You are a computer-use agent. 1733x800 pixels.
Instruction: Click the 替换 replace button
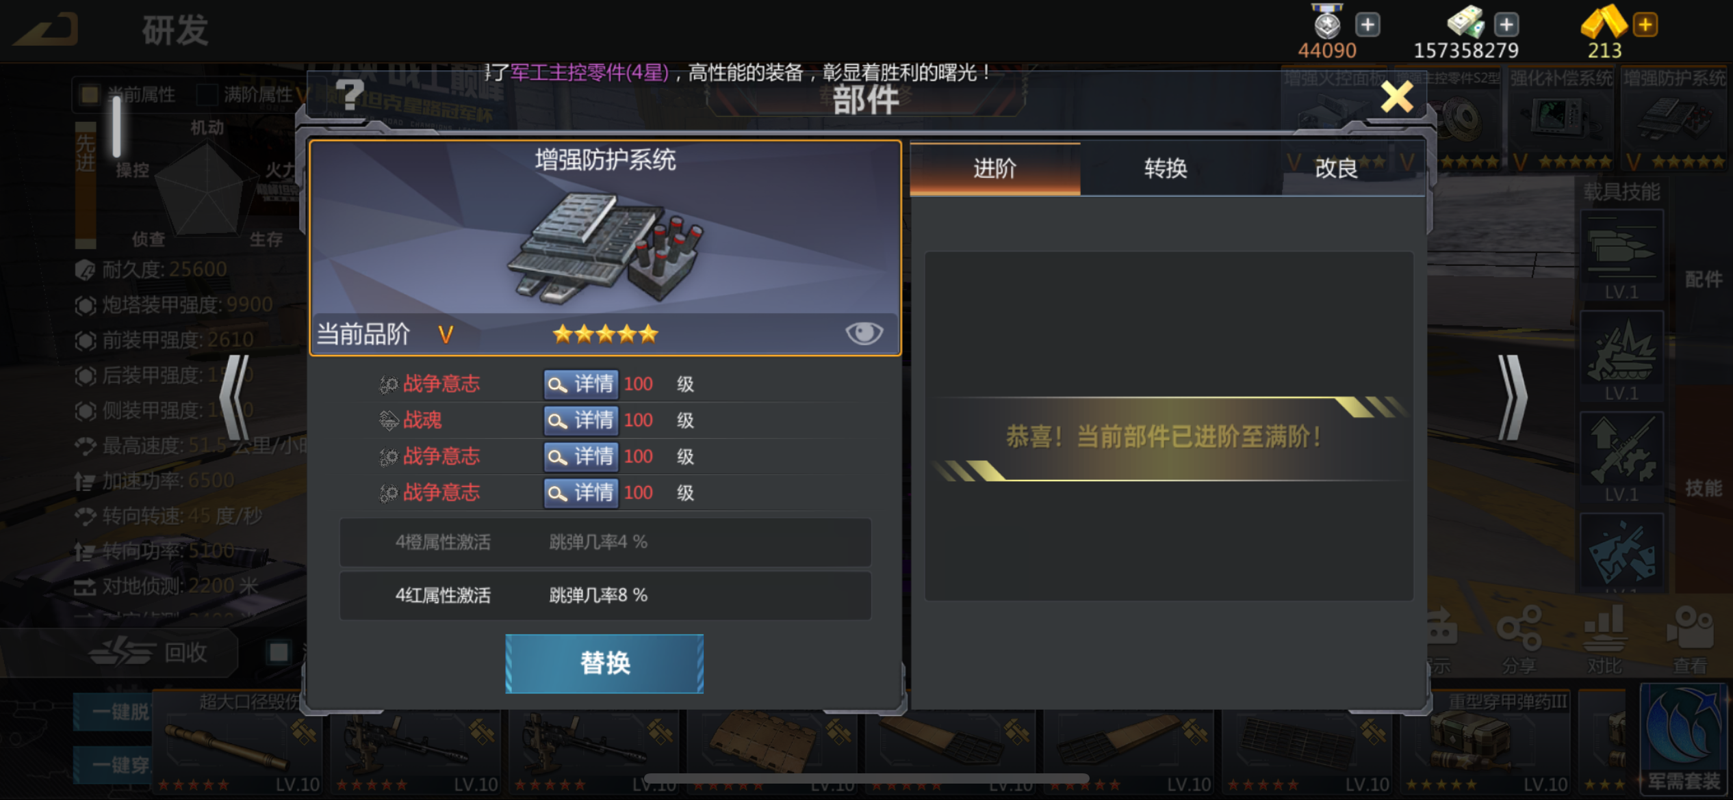coord(604,663)
